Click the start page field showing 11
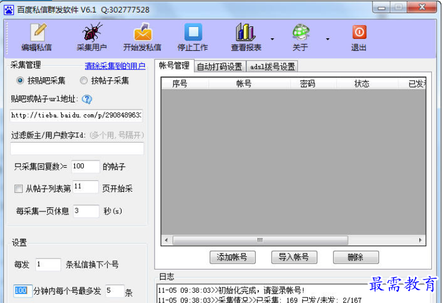 [86, 187]
